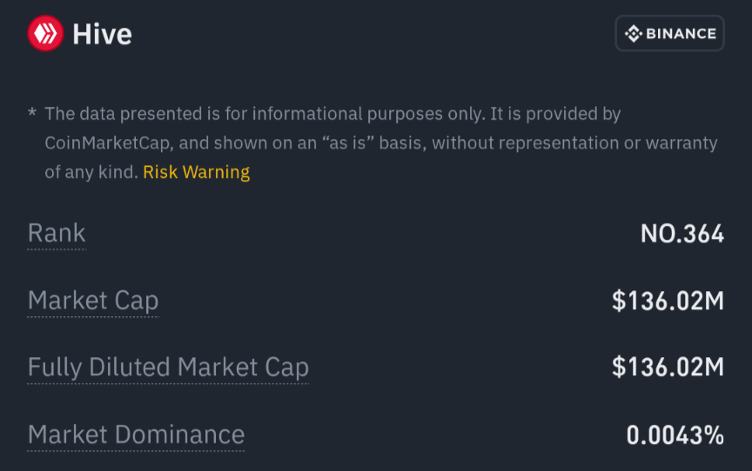Click 'without representation or warranty' text
This screenshot has width=752, height=471.
click(574, 143)
